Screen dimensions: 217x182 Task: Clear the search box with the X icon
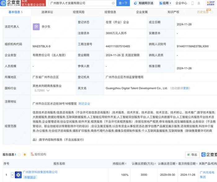(x=113, y=3)
